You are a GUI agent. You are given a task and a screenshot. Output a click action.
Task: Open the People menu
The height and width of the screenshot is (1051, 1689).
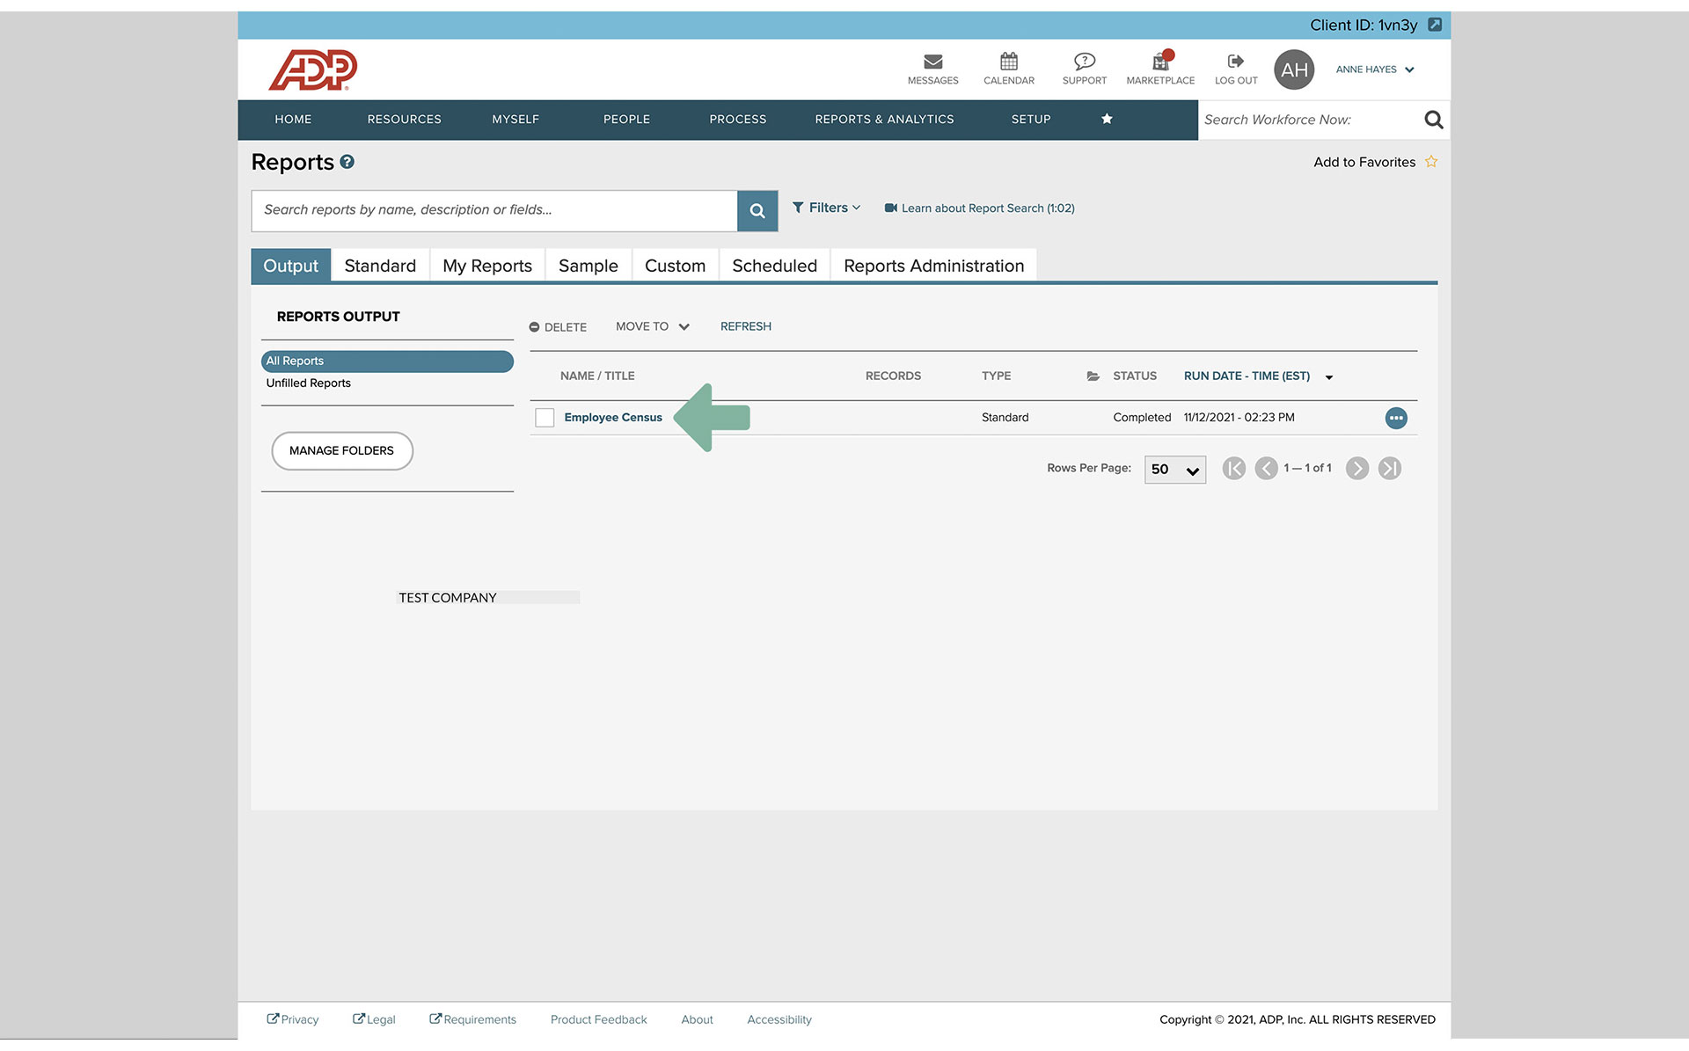[626, 120]
